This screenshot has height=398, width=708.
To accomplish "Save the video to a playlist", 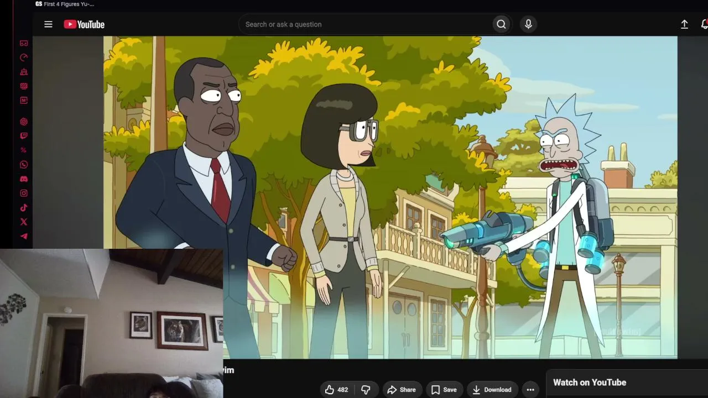I will tap(444, 390).
